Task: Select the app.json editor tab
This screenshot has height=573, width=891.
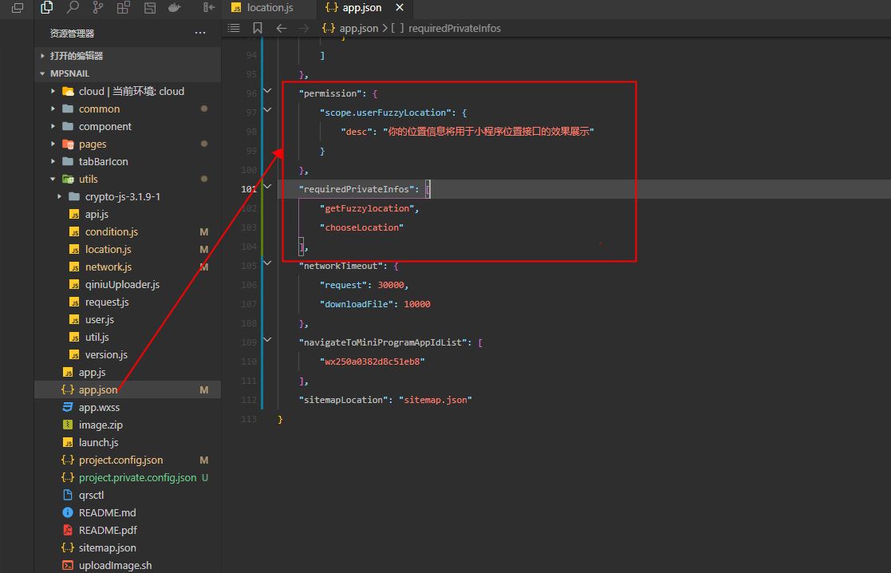Action: (x=364, y=7)
